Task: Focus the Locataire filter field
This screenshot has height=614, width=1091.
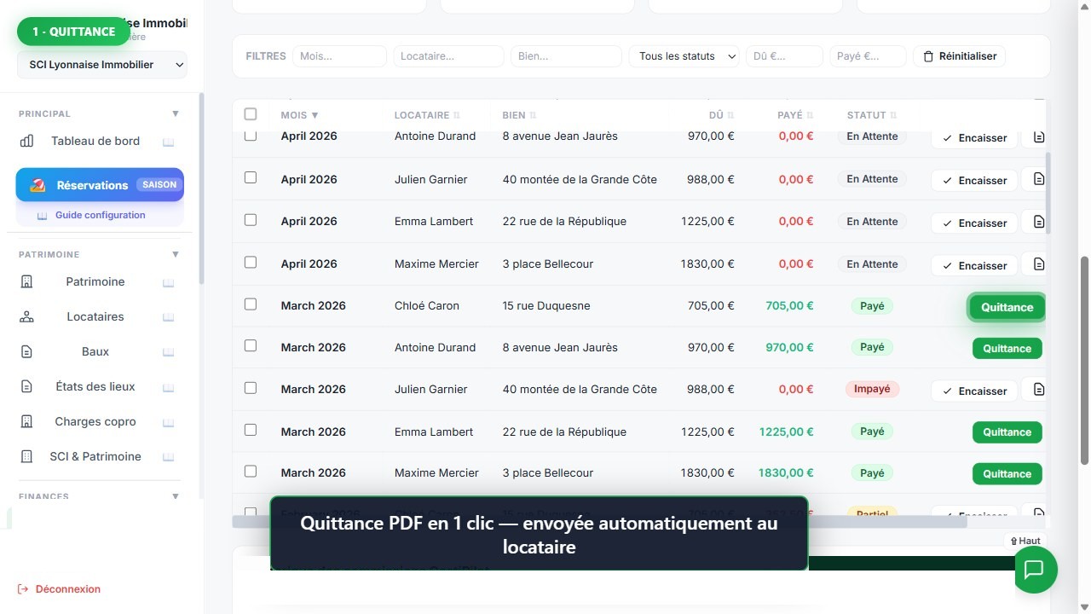Action: tap(448, 56)
